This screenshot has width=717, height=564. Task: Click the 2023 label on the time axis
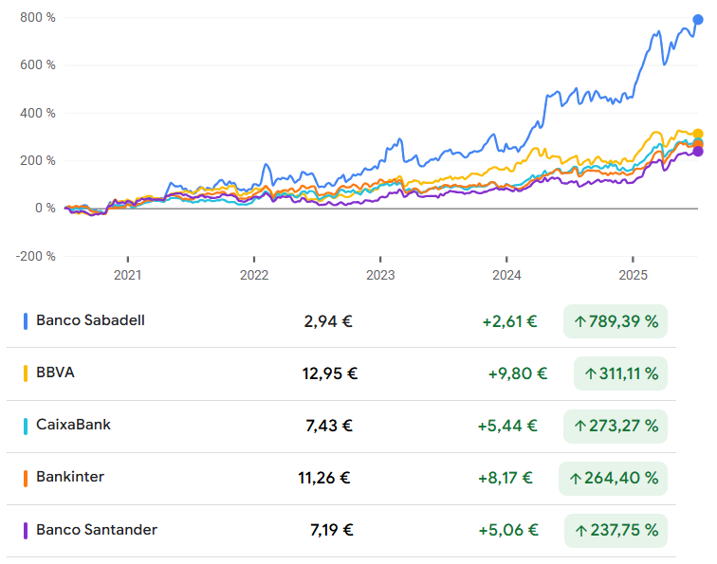(x=380, y=275)
